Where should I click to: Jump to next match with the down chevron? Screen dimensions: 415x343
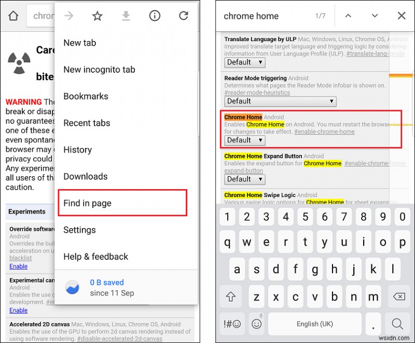375,16
